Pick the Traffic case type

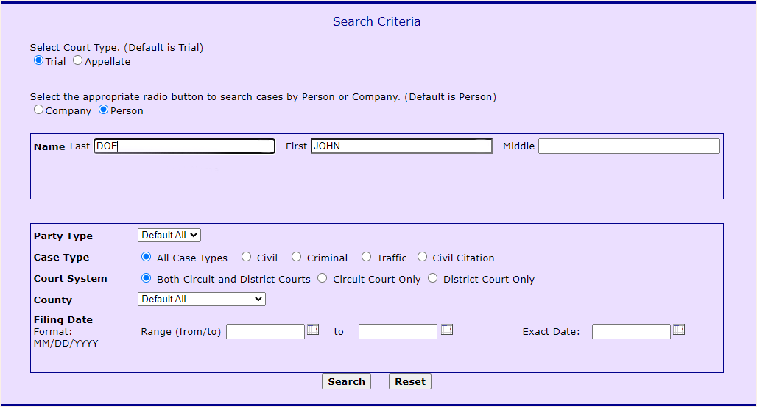[x=366, y=258]
